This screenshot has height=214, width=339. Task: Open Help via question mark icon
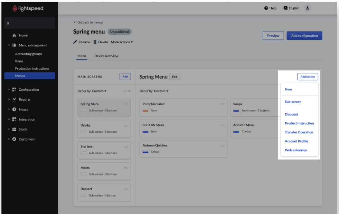tap(266, 8)
